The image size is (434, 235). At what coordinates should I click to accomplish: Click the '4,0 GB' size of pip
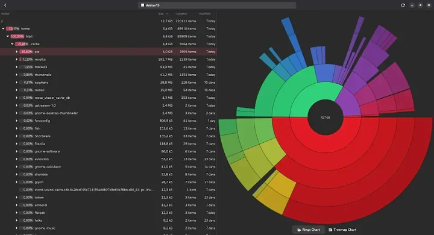tap(168, 52)
